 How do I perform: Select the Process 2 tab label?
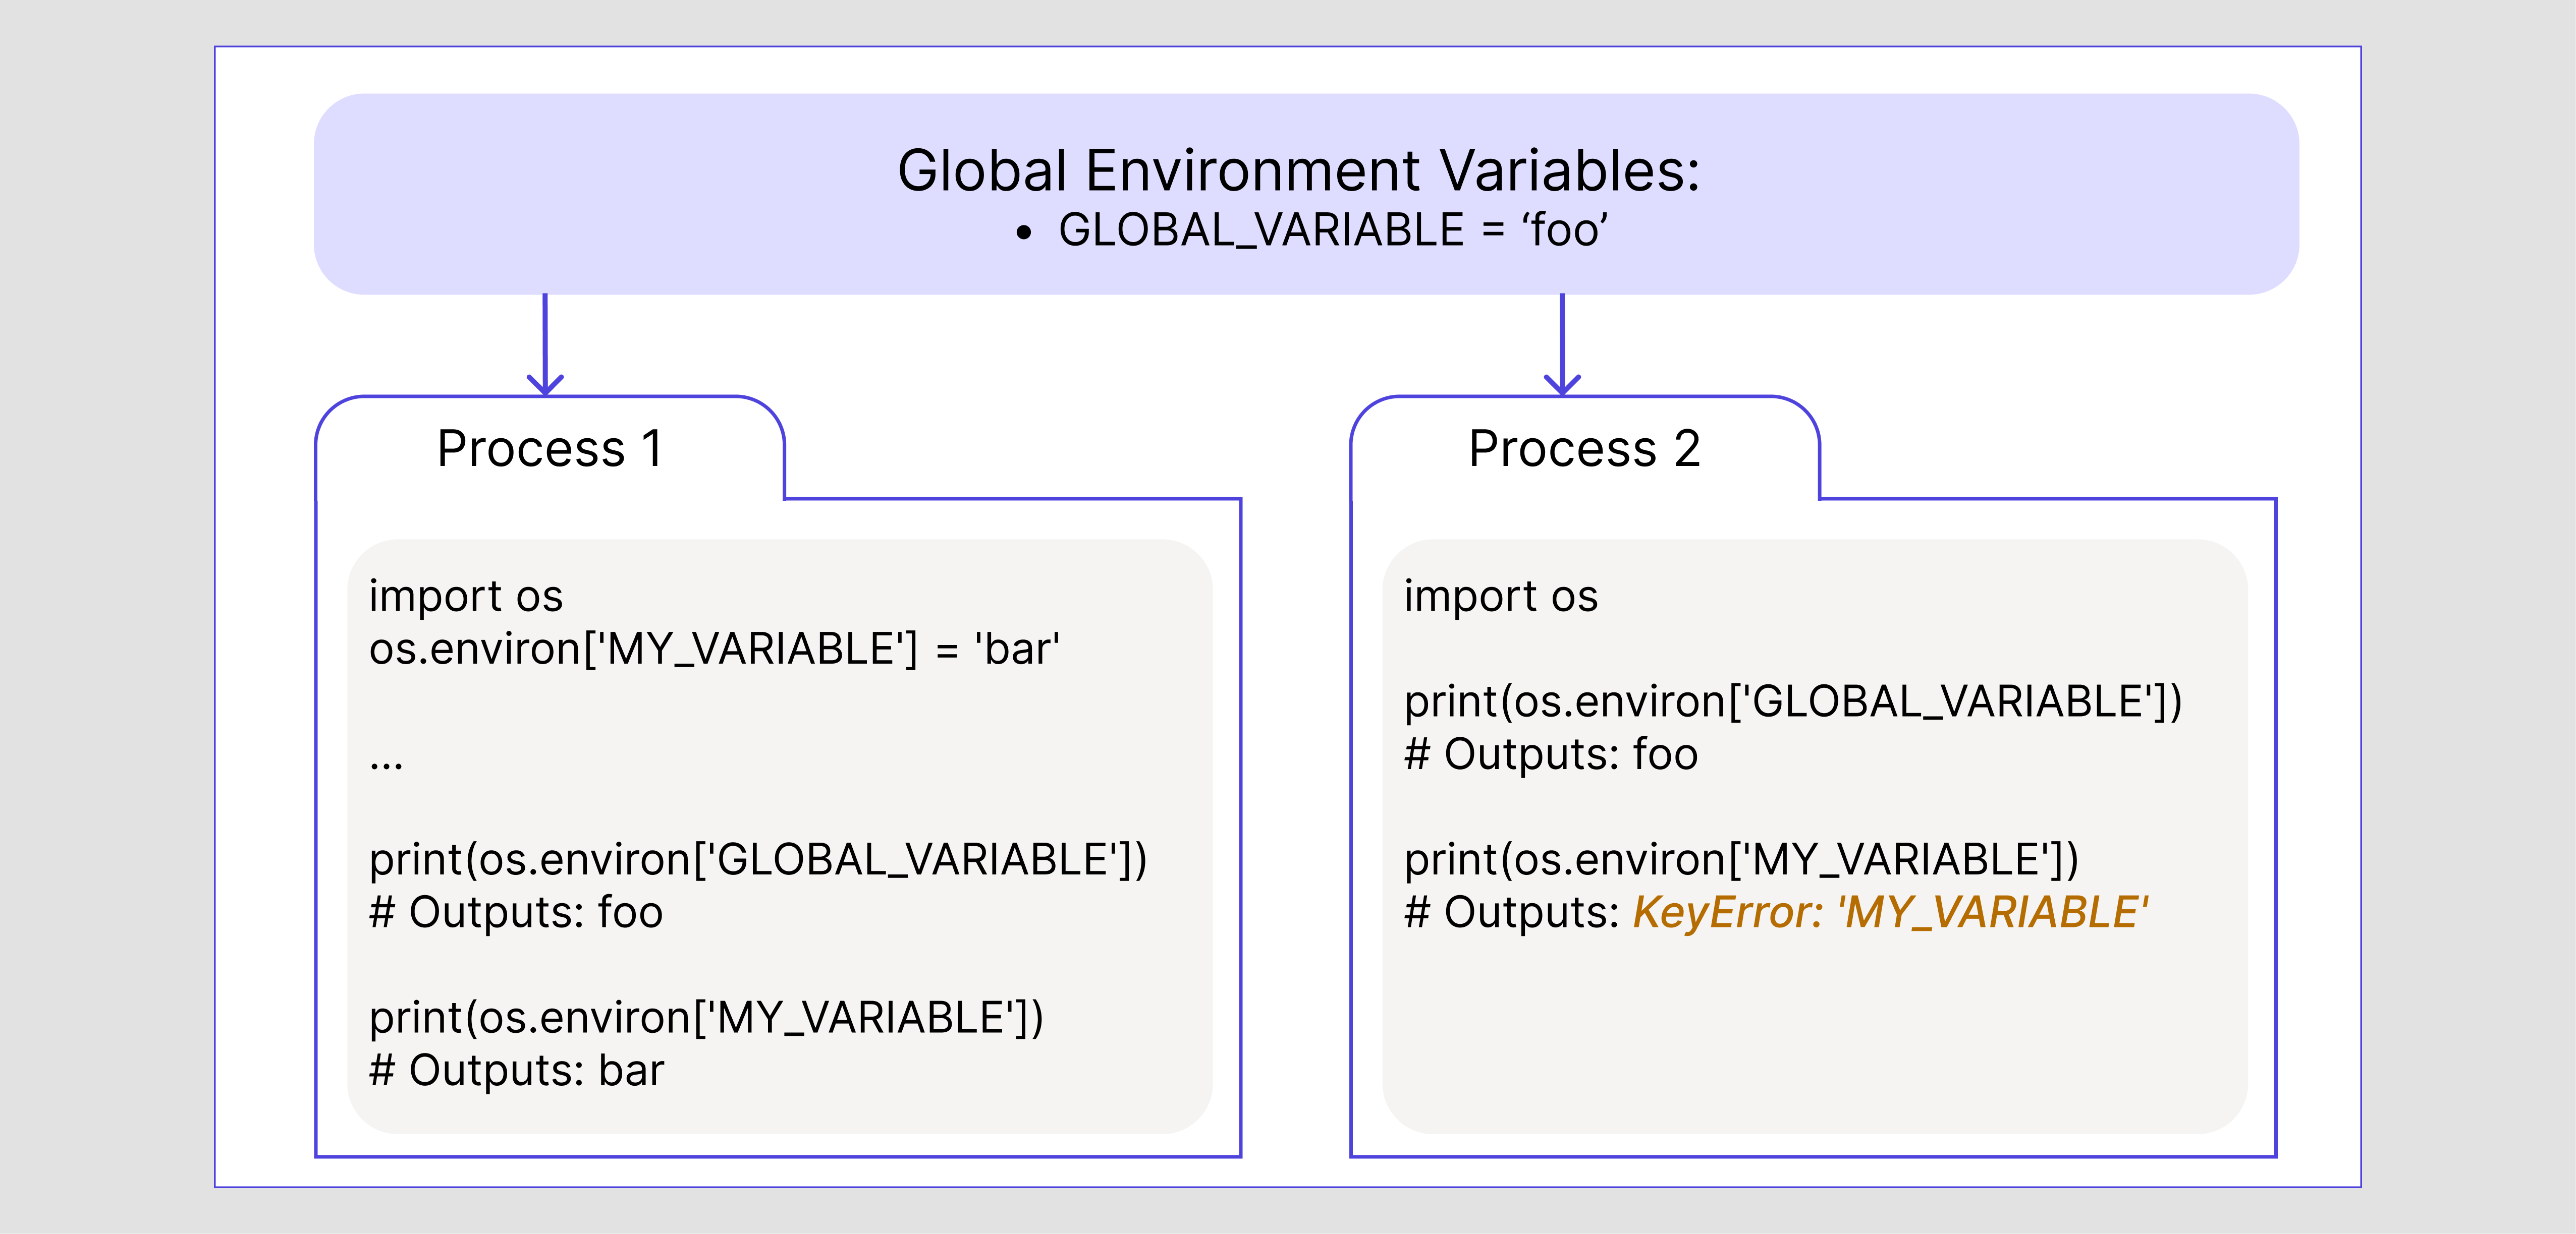(1584, 449)
